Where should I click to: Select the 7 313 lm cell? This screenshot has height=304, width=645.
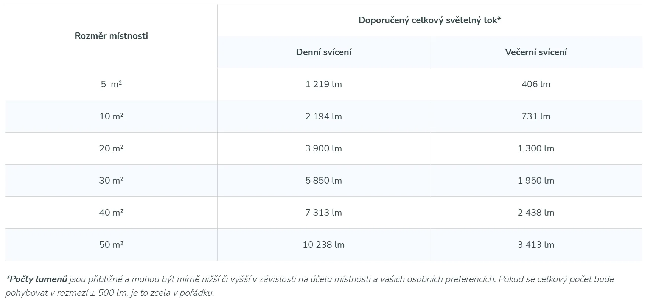click(x=323, y=213)
